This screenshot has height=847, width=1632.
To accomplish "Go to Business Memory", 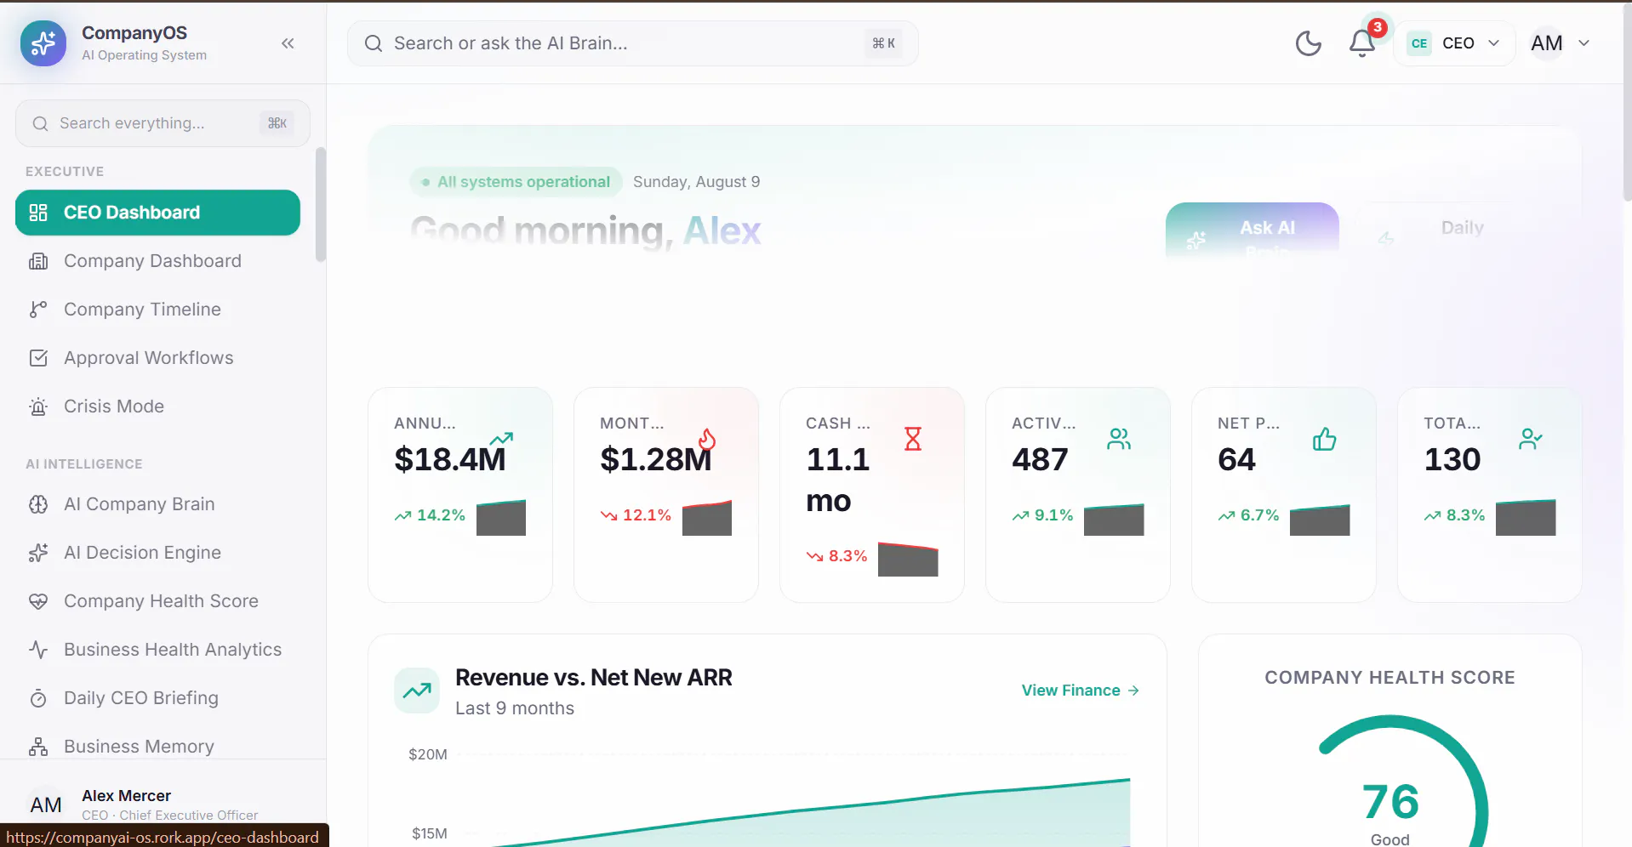I will (157, 747).
